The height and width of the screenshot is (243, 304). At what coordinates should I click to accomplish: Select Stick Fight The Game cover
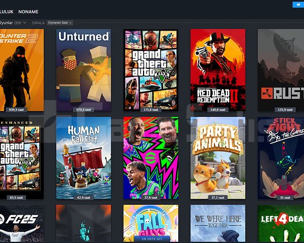click(281, 158)
